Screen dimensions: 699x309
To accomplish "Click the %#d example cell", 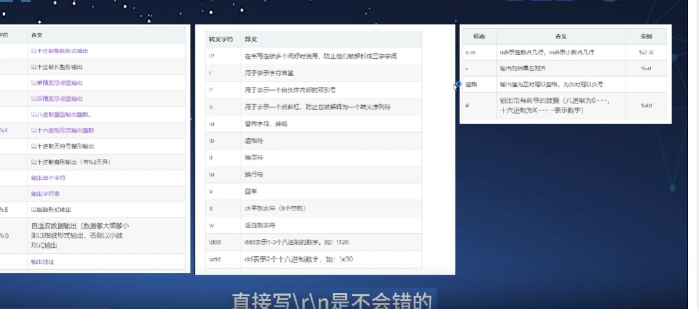I will click(x=646, y=105).
